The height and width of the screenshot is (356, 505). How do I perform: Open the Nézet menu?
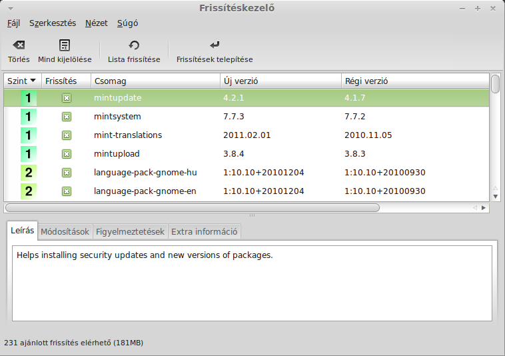(x=97, y=23)
